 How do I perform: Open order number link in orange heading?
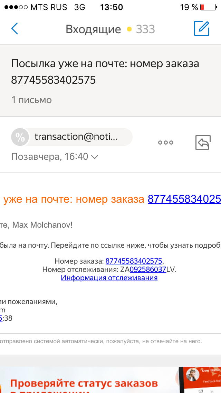(184, 199)
